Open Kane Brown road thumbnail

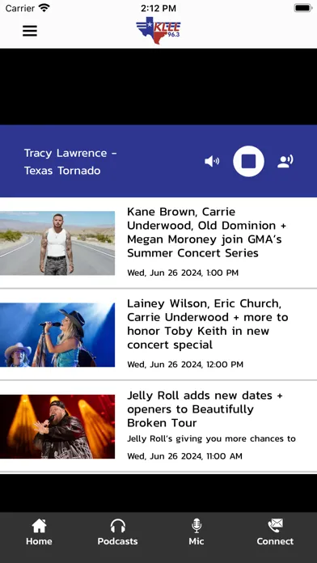click(57, 243)
